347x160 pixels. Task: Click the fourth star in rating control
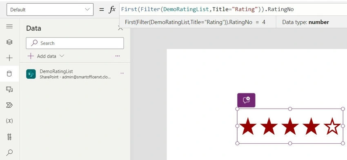311,126
